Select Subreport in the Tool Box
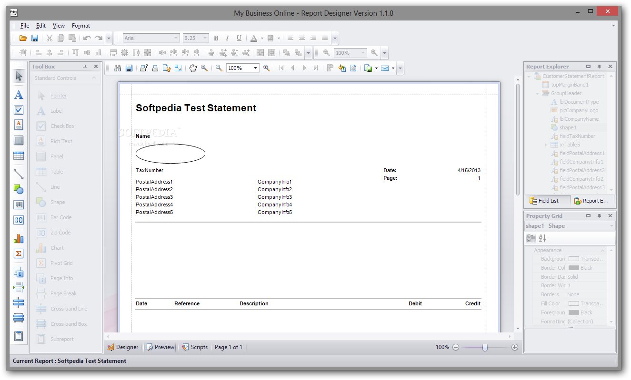The image size is (631, 380). tap(62, 339)
